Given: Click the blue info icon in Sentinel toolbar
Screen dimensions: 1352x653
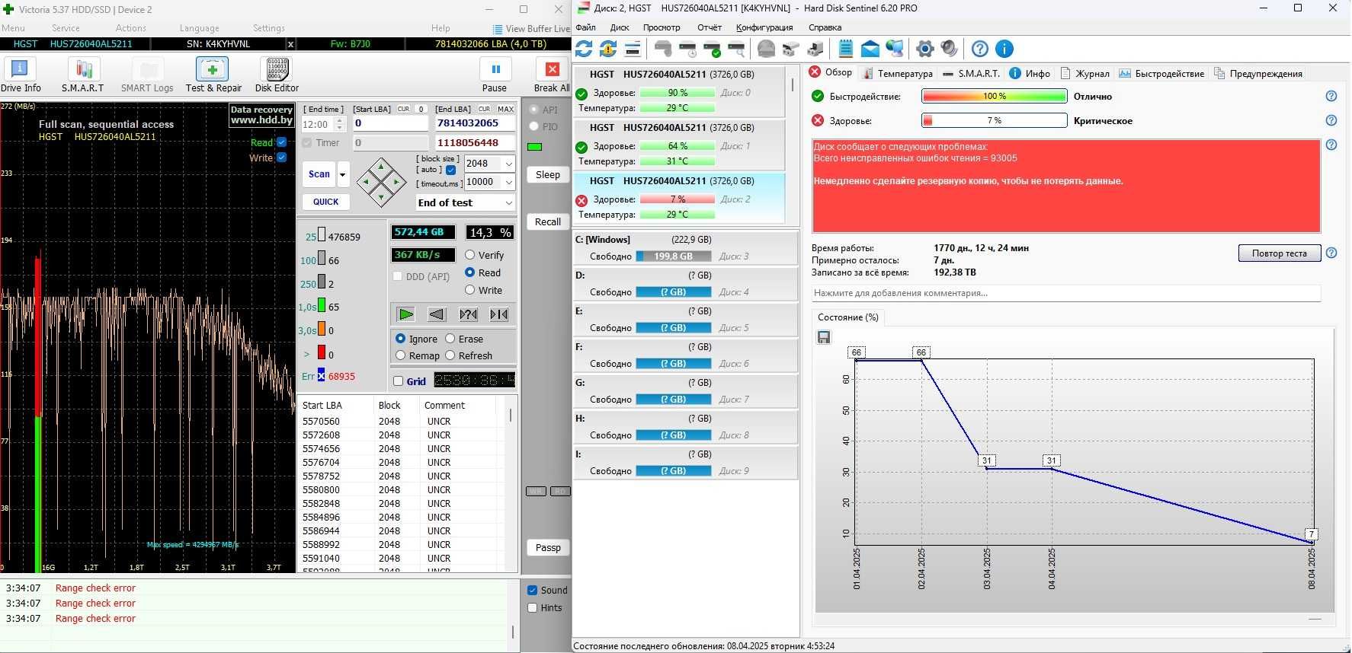Looking at the screenshot, I should [1004, 49].
